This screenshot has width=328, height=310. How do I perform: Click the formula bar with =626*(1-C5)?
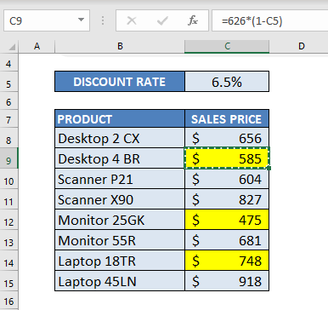click(x=270, y=20)
